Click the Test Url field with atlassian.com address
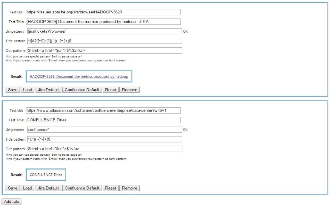Image resolution: width=330 pixels, height=206 pixels. [103, 110]
